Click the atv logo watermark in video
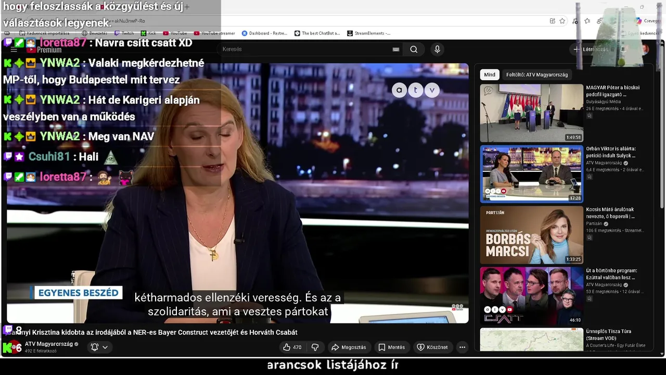 (415, 90)
